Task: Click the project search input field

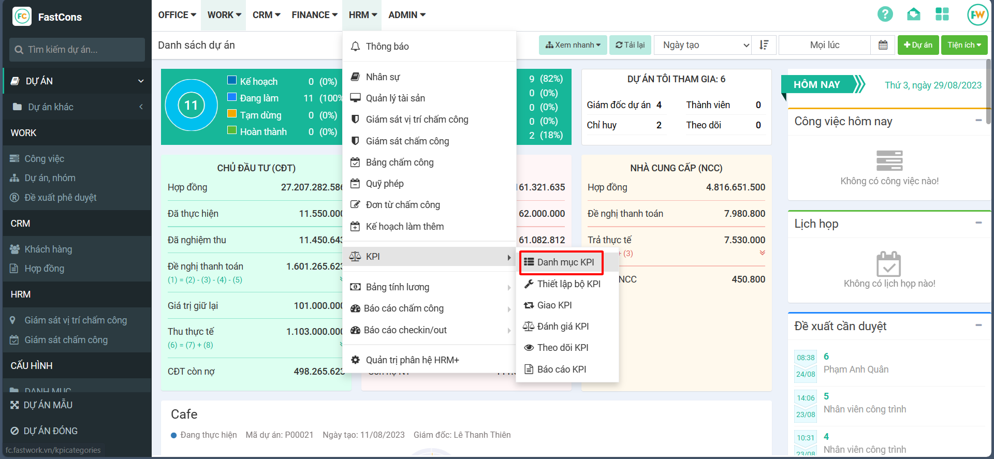Action: coord(78,50)
